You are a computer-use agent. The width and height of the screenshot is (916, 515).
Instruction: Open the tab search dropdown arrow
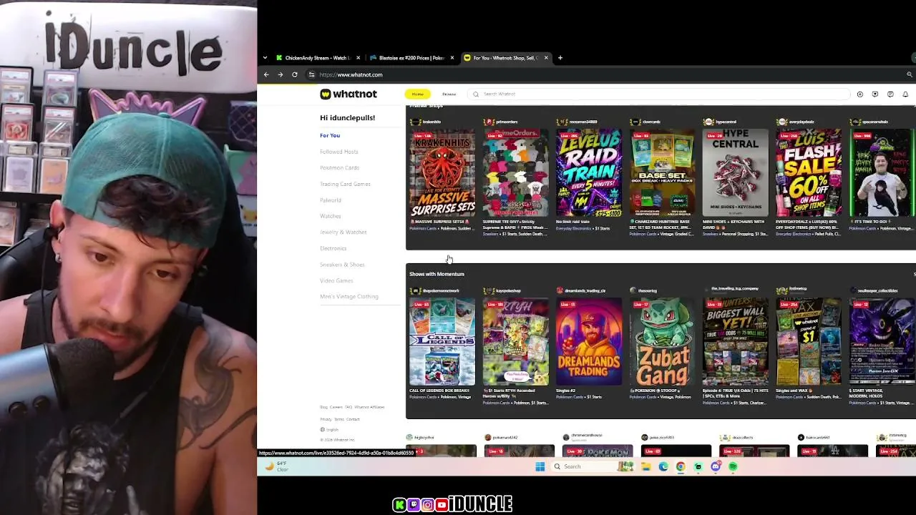[x=265, y=58]
